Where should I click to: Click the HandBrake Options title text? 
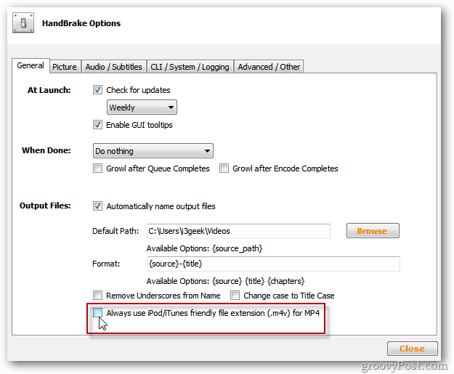(x=81, y=23)
